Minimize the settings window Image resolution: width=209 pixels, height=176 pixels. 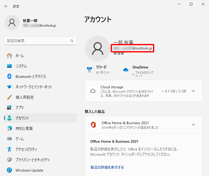[179, 4]
